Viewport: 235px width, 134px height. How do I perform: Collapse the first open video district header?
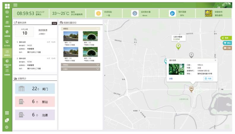[80, 29]
